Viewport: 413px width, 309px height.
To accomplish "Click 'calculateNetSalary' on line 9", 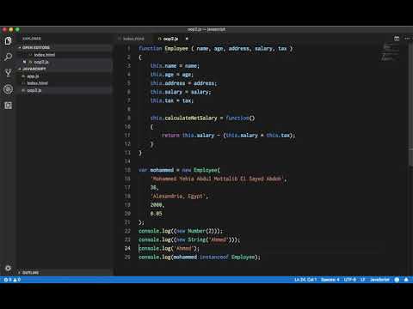I will 191,118.
